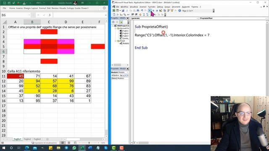Click the Excel fill color bucket icon
This screenshot has width=269, height=151.
pyautogui.click(x=18, y=3)
